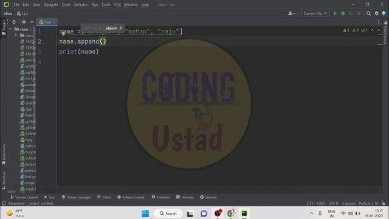Open the Tools menu

[x=106, y=5]
